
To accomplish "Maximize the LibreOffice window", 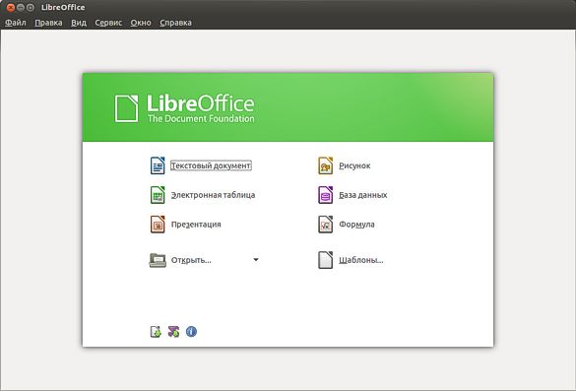I will click(x=31, y=7).
